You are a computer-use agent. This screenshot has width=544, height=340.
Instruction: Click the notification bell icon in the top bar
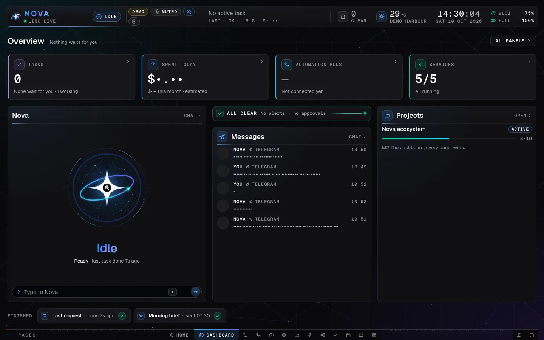(x=343, y=17)
